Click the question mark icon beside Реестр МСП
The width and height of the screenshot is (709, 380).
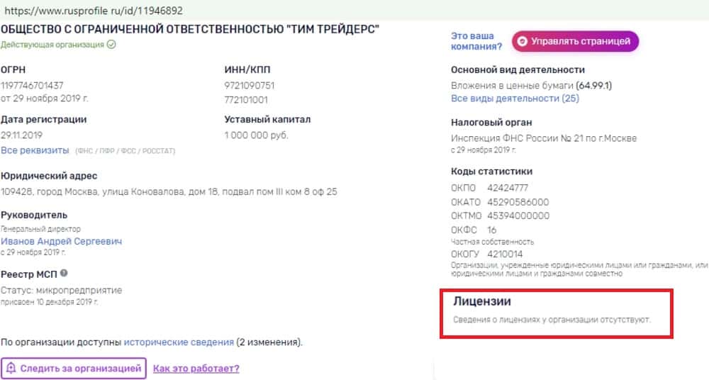tap(64, 273)
